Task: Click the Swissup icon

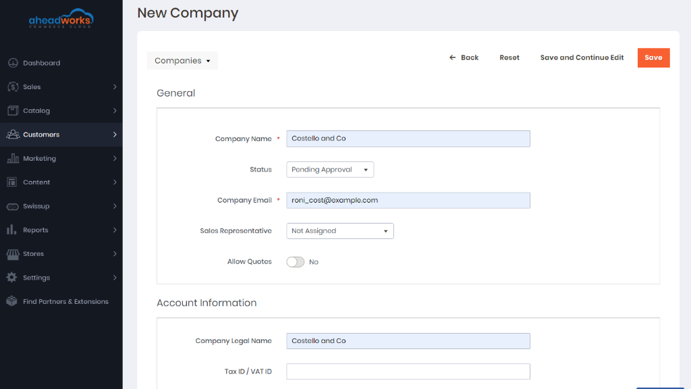Action: click(12, 207)
